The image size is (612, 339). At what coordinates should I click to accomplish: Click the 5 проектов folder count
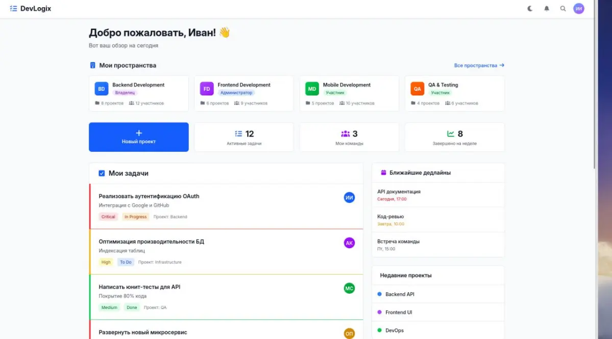click(x=320, y=103)
